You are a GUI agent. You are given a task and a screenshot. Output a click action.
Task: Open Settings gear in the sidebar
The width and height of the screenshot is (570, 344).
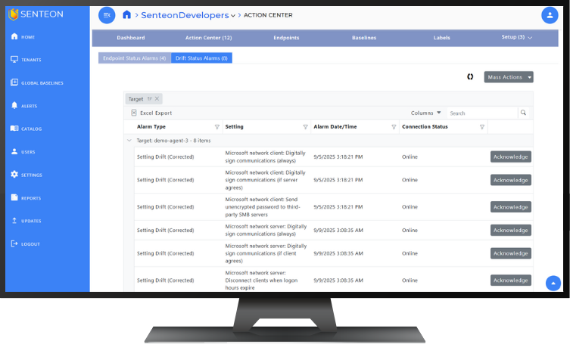pyautogui.click(x=14, y=175)
